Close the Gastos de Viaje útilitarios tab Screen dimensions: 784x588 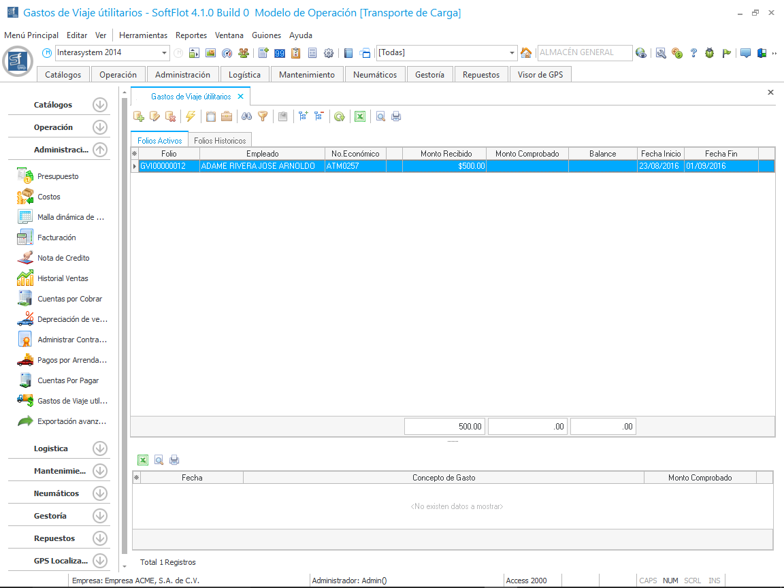(x=240, y=97)
